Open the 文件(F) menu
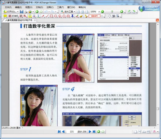 coord(8,7)
